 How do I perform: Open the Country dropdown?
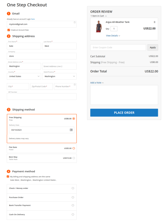tap(24, 76)
